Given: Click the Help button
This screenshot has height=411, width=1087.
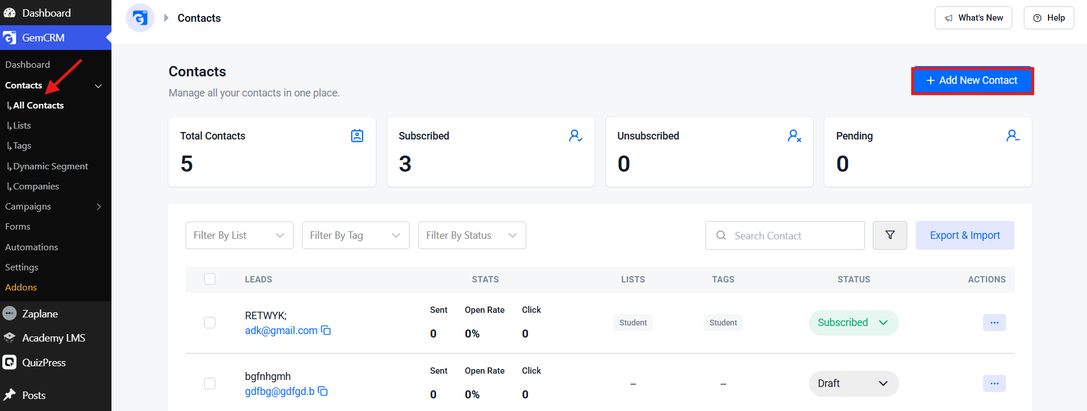Looking at the screenshot, I should coord(1049,18).
